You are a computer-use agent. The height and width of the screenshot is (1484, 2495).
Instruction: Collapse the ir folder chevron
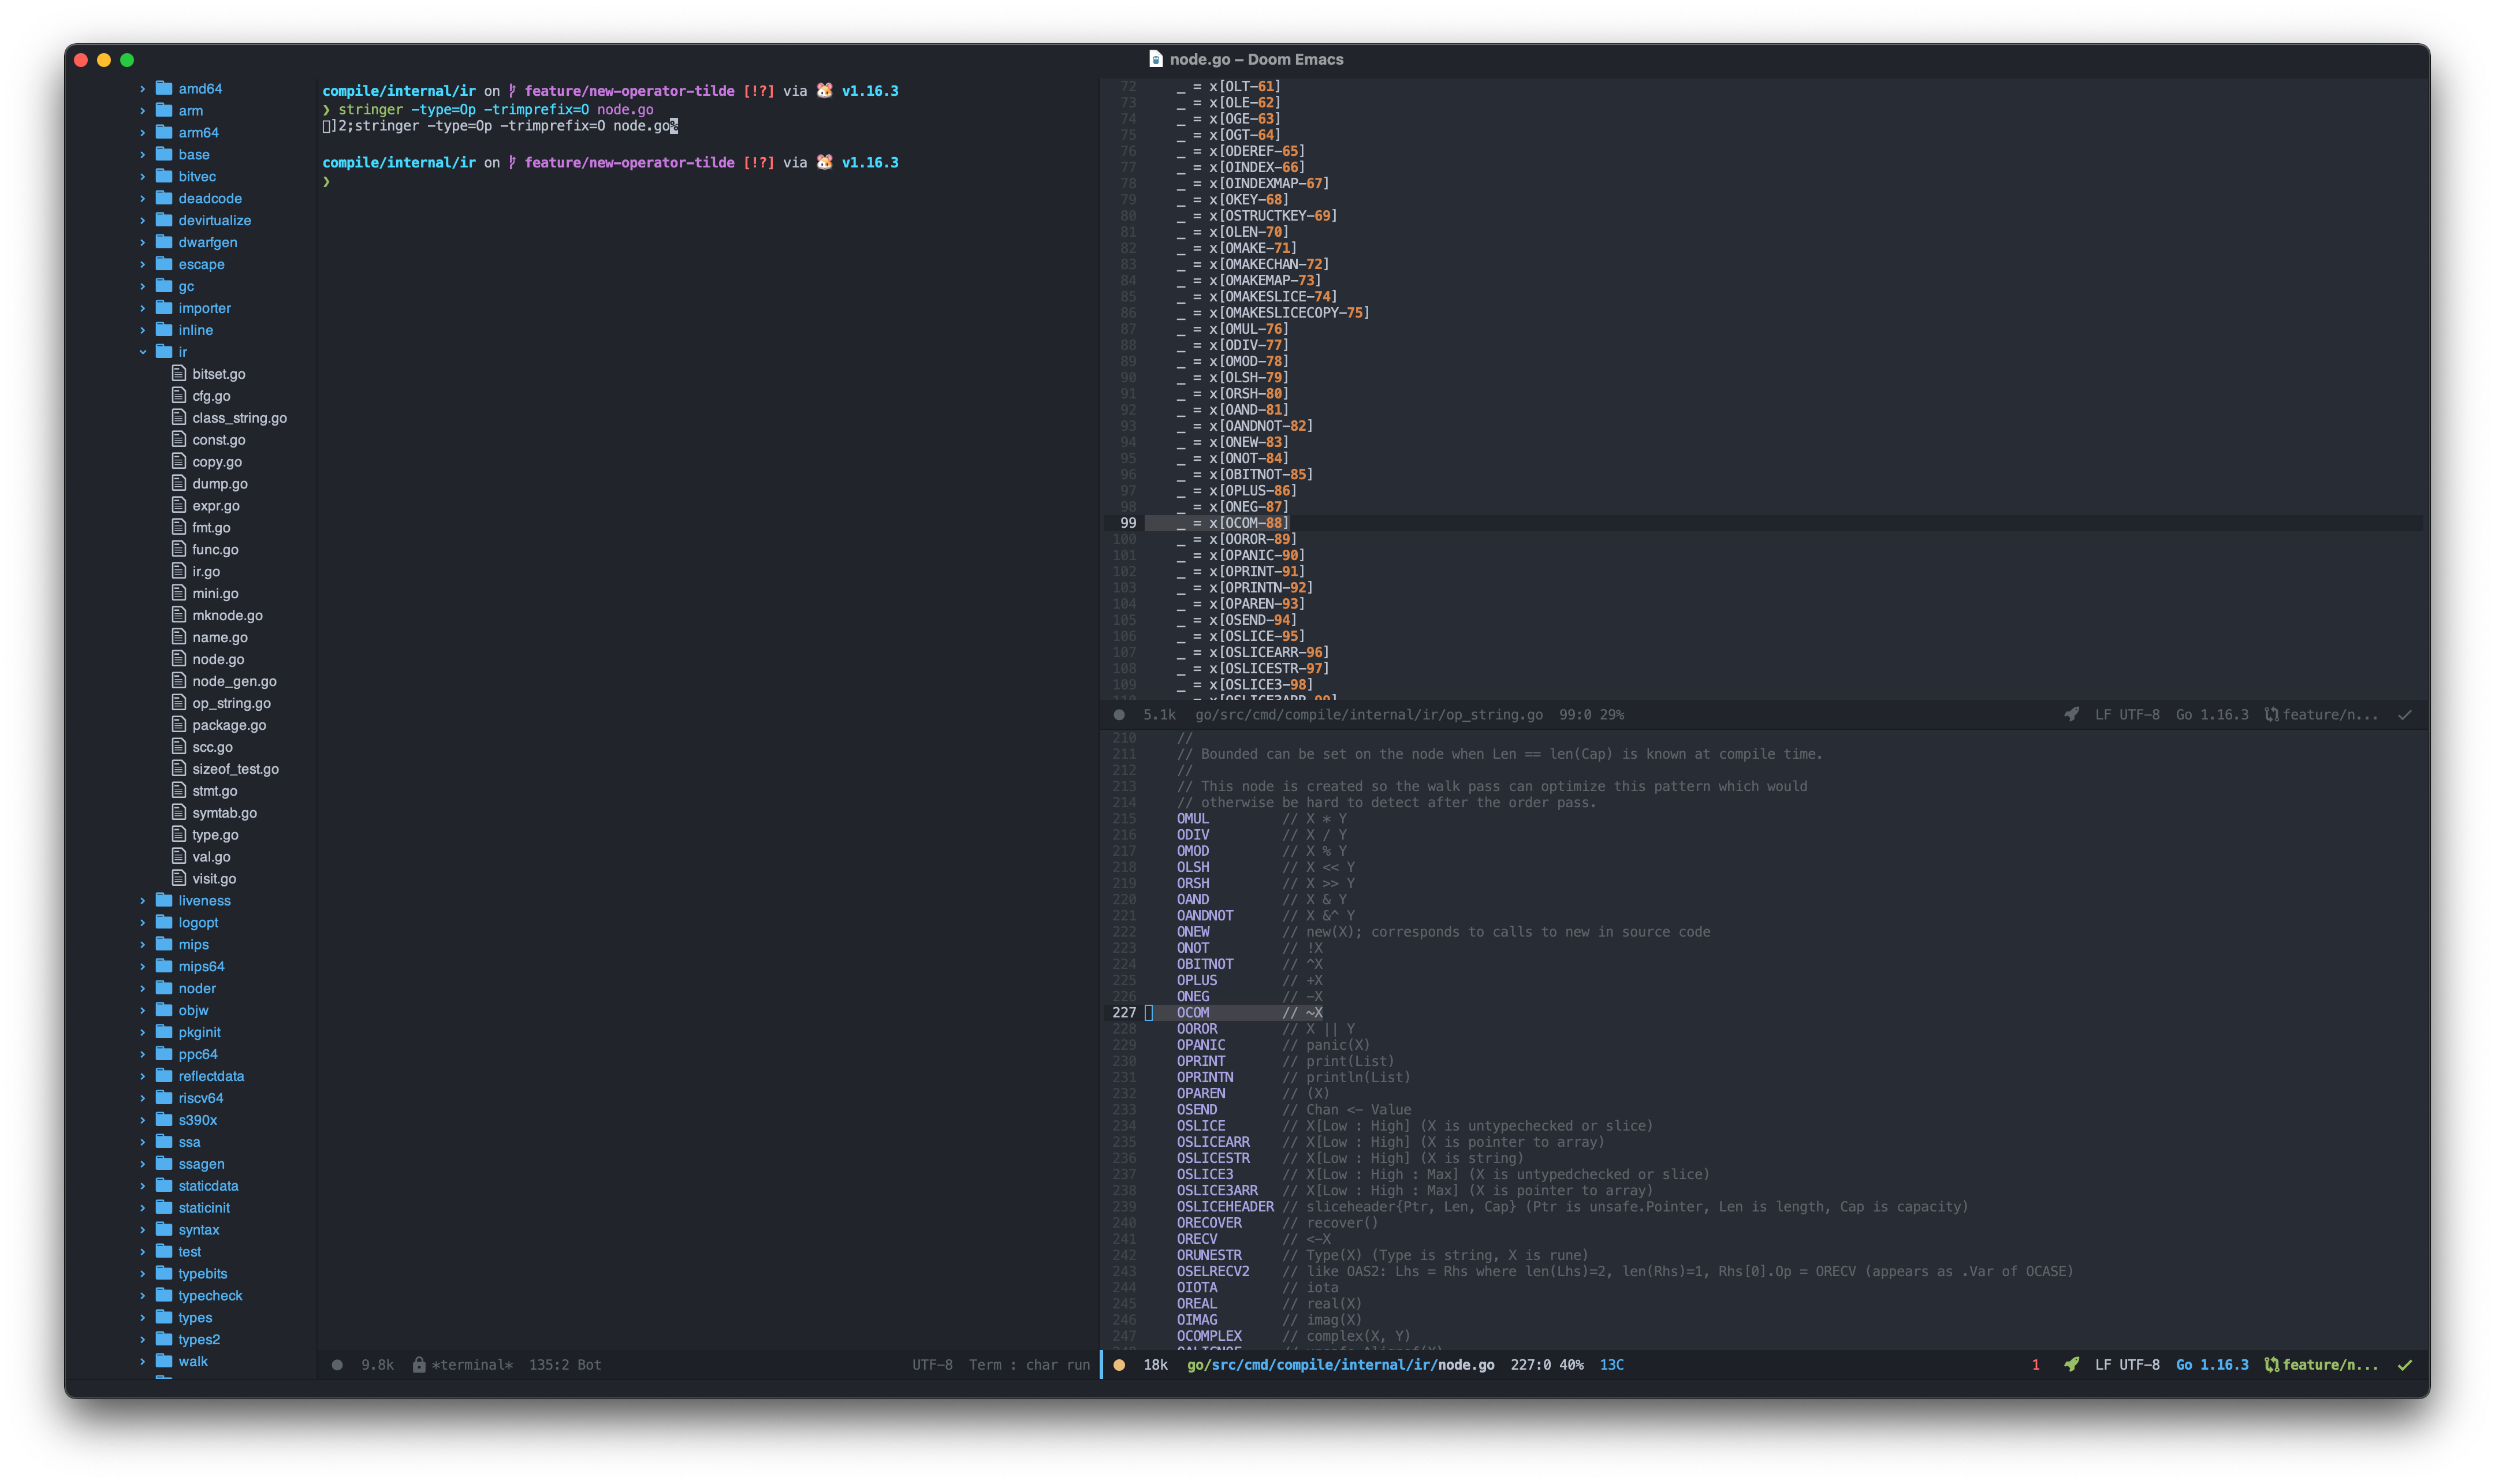click(143, 352)
